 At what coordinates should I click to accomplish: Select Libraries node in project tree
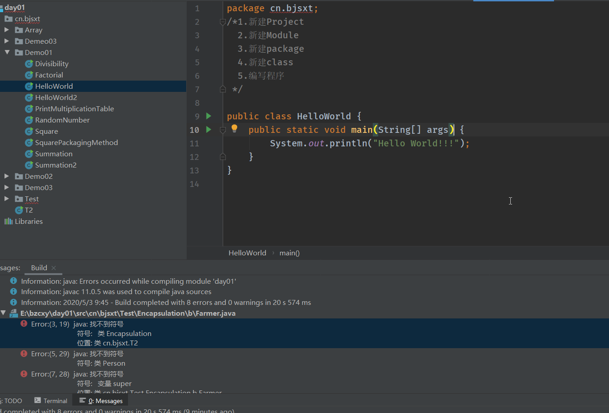(28, 221)
